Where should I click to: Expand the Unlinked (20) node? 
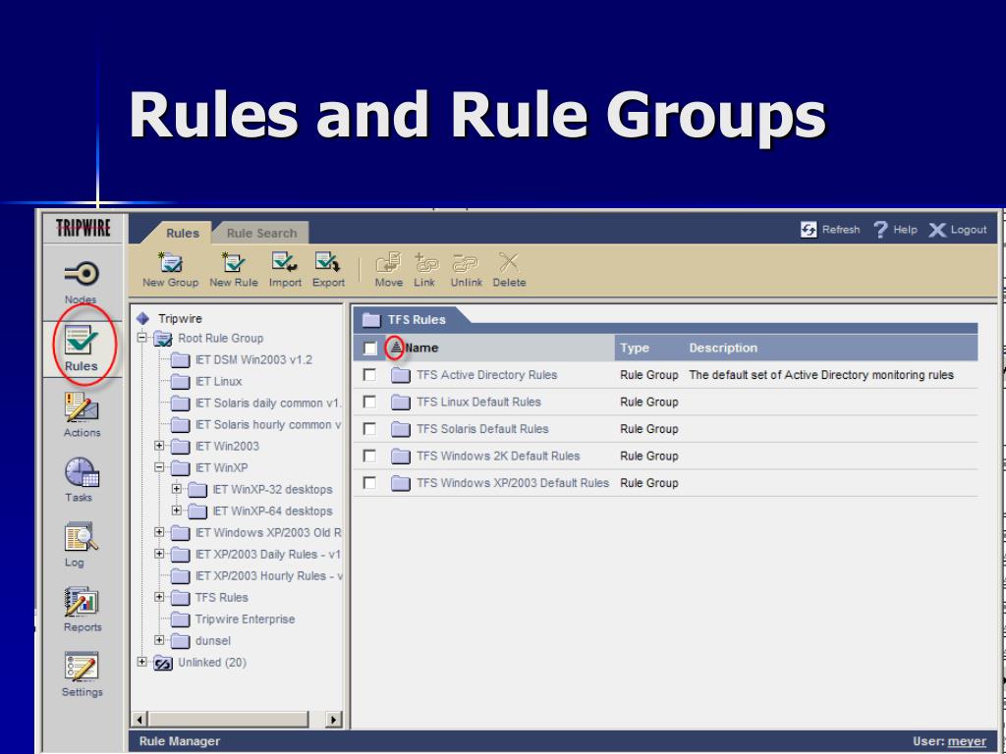141,662
